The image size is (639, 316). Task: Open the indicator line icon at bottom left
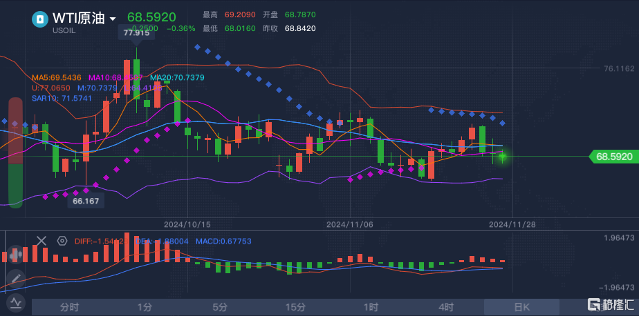[15, 303]
